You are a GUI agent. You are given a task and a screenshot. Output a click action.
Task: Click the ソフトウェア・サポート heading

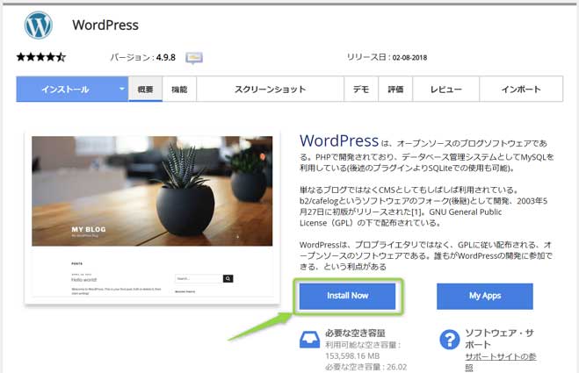point(499,339)
